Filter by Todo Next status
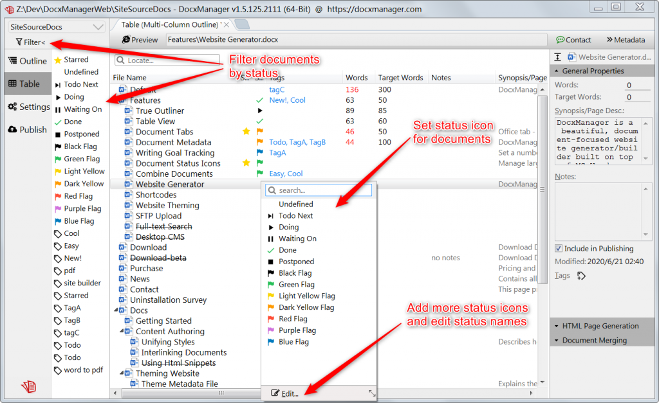 coord(77,84)
